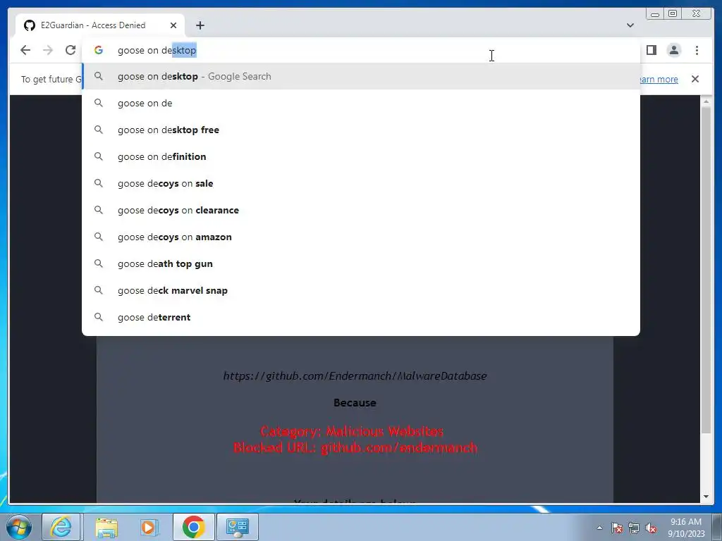Click the Google icon in the address bar
The image size is (722, 541).
[99, 50]
